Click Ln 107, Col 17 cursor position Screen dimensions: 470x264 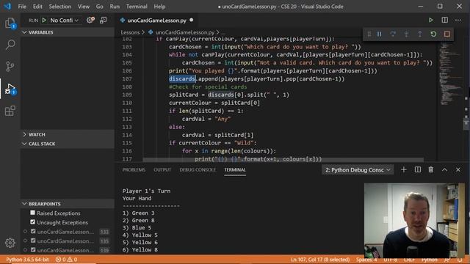[x=320, y=260]
